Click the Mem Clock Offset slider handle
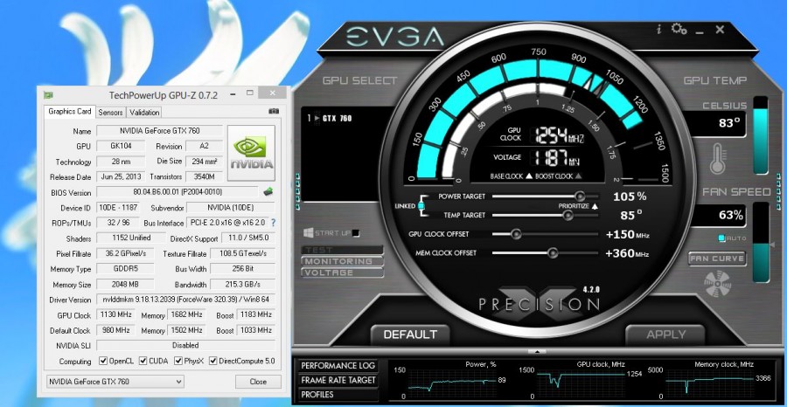This screenshot has height=407, width=787. point(553,253)
